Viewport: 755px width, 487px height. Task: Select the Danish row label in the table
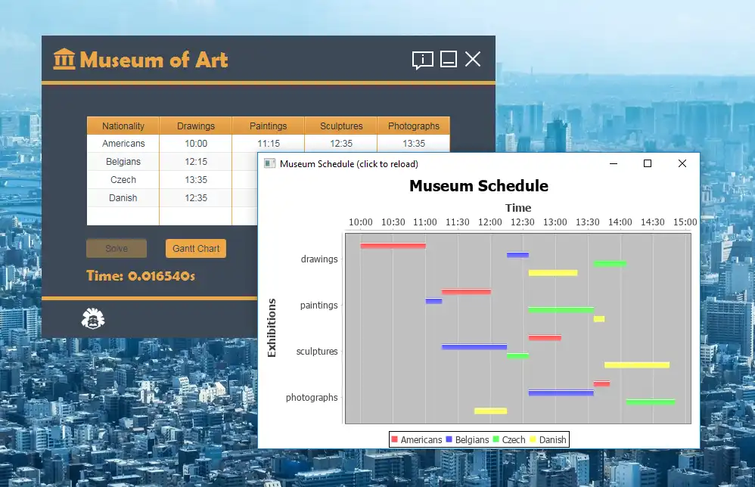coord(123,198)
